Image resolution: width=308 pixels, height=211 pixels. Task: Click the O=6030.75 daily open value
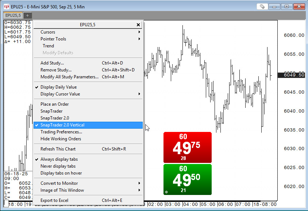pyautogui.click(x=18, y=23)
